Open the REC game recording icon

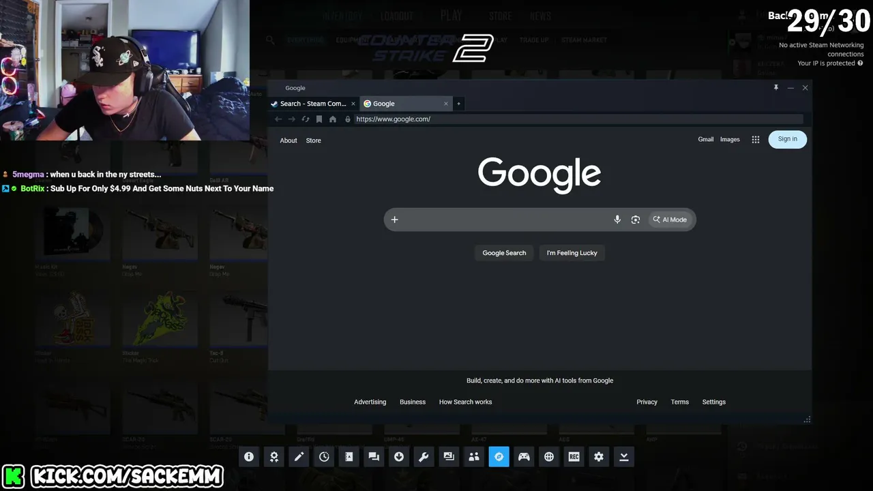(x=574, y=457)
